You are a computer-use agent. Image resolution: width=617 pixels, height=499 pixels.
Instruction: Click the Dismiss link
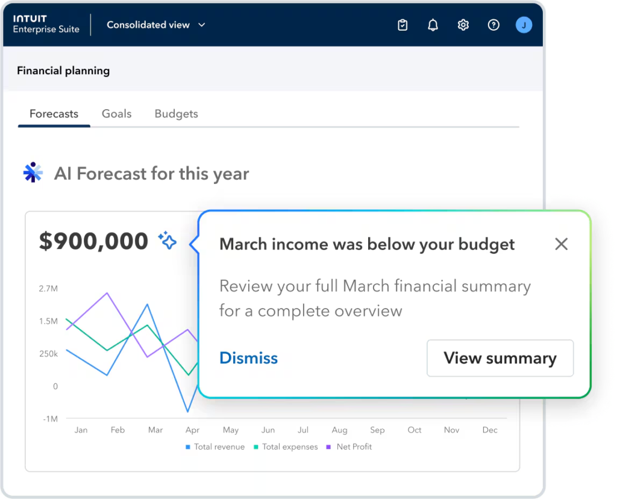[x=249, y=358]
